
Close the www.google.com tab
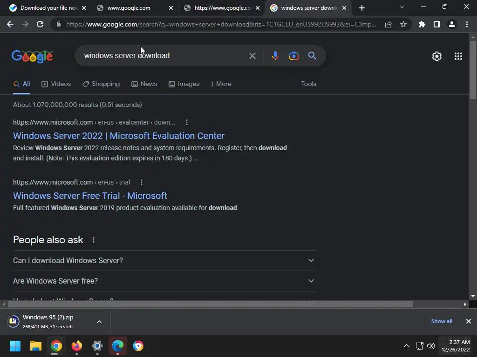click(171, 8)
